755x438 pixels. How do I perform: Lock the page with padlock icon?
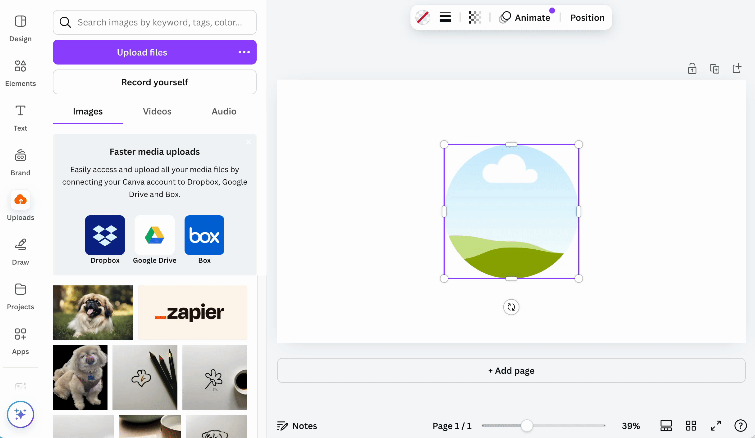coord(692,69)
